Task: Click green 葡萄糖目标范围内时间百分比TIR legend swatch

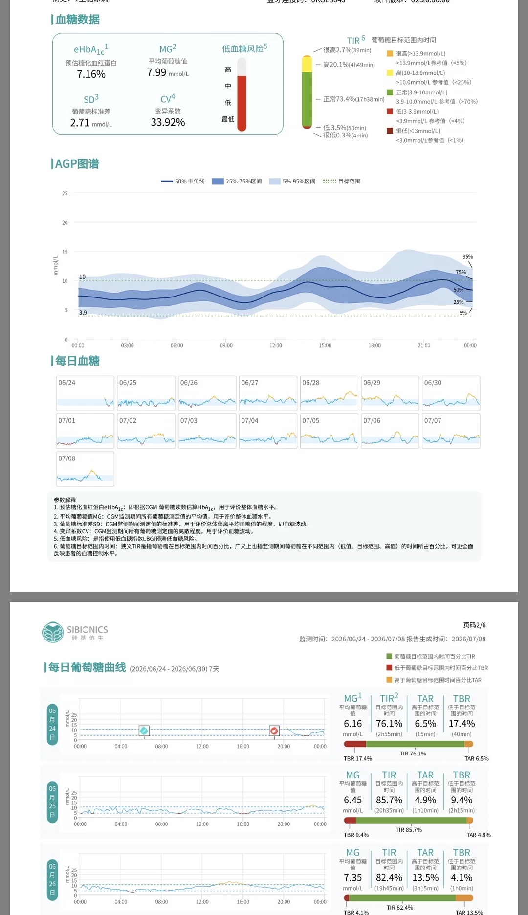Action: click(389, 656)
